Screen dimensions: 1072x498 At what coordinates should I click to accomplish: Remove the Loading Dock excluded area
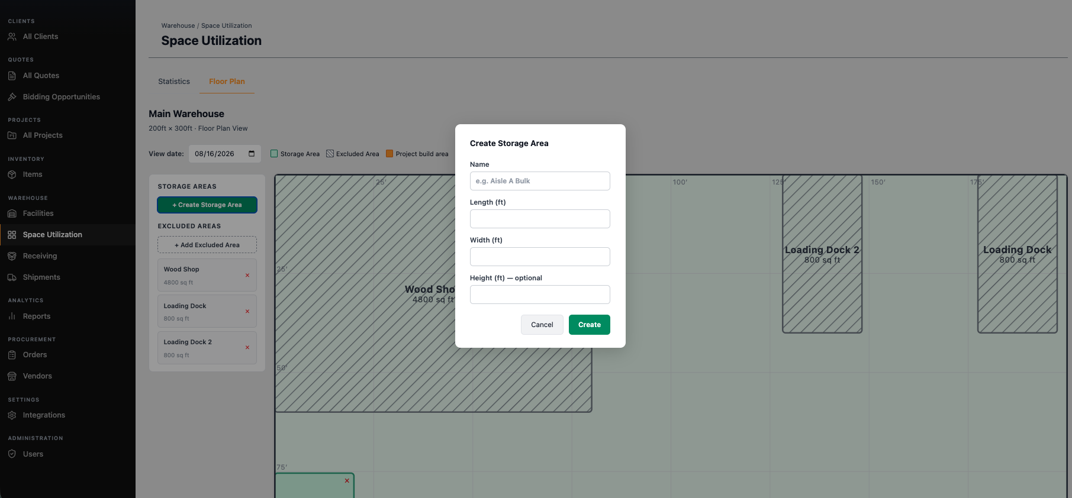tap(247, 312)
